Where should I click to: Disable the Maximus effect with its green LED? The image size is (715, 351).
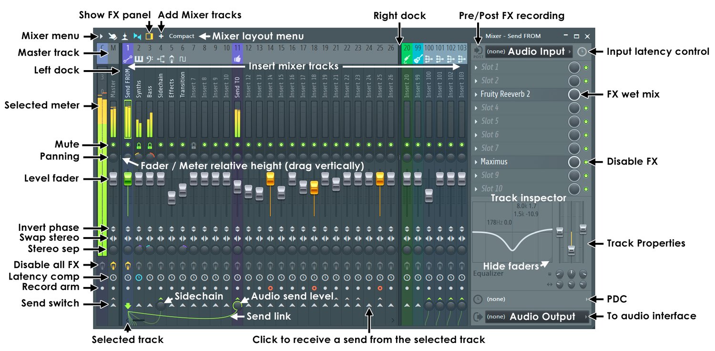tap(586, 162)
